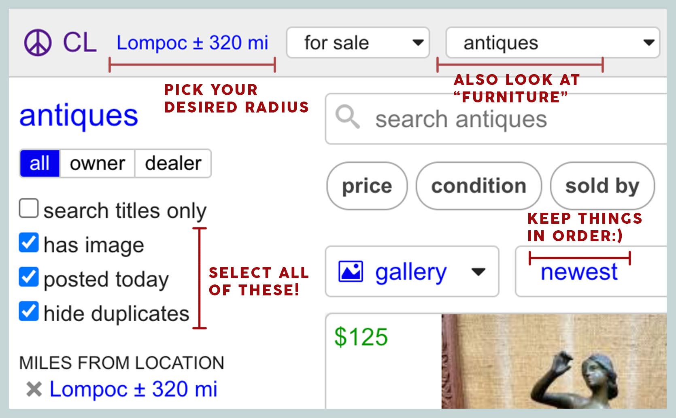
Task: Enable search titles only checkbox
Action: point(29,208)
